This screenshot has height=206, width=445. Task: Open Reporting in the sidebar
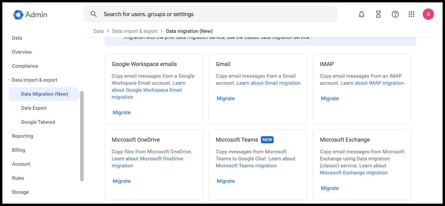point(23,136)
